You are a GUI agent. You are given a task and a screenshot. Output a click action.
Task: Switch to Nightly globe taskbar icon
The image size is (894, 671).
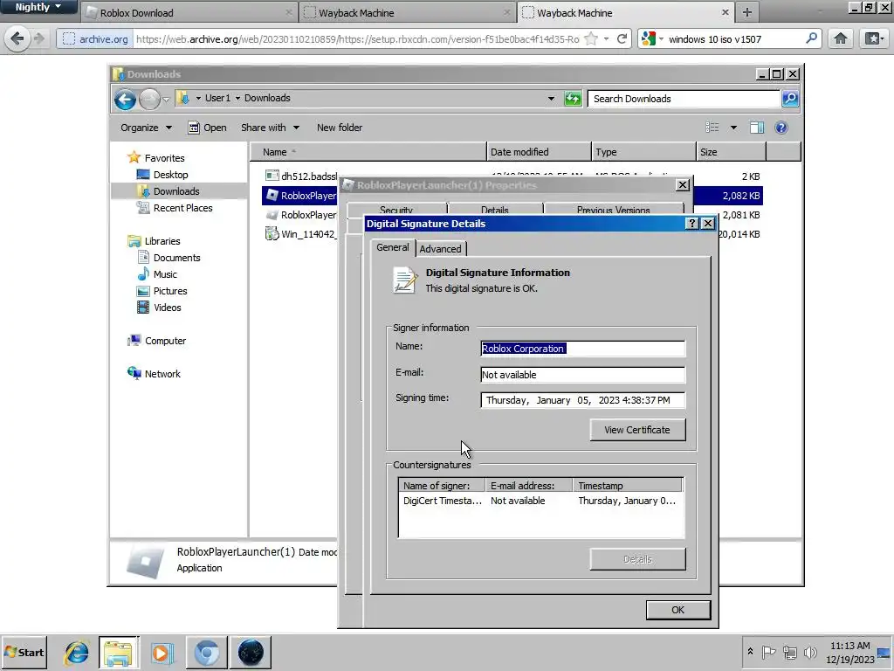(x=251, y=652)
